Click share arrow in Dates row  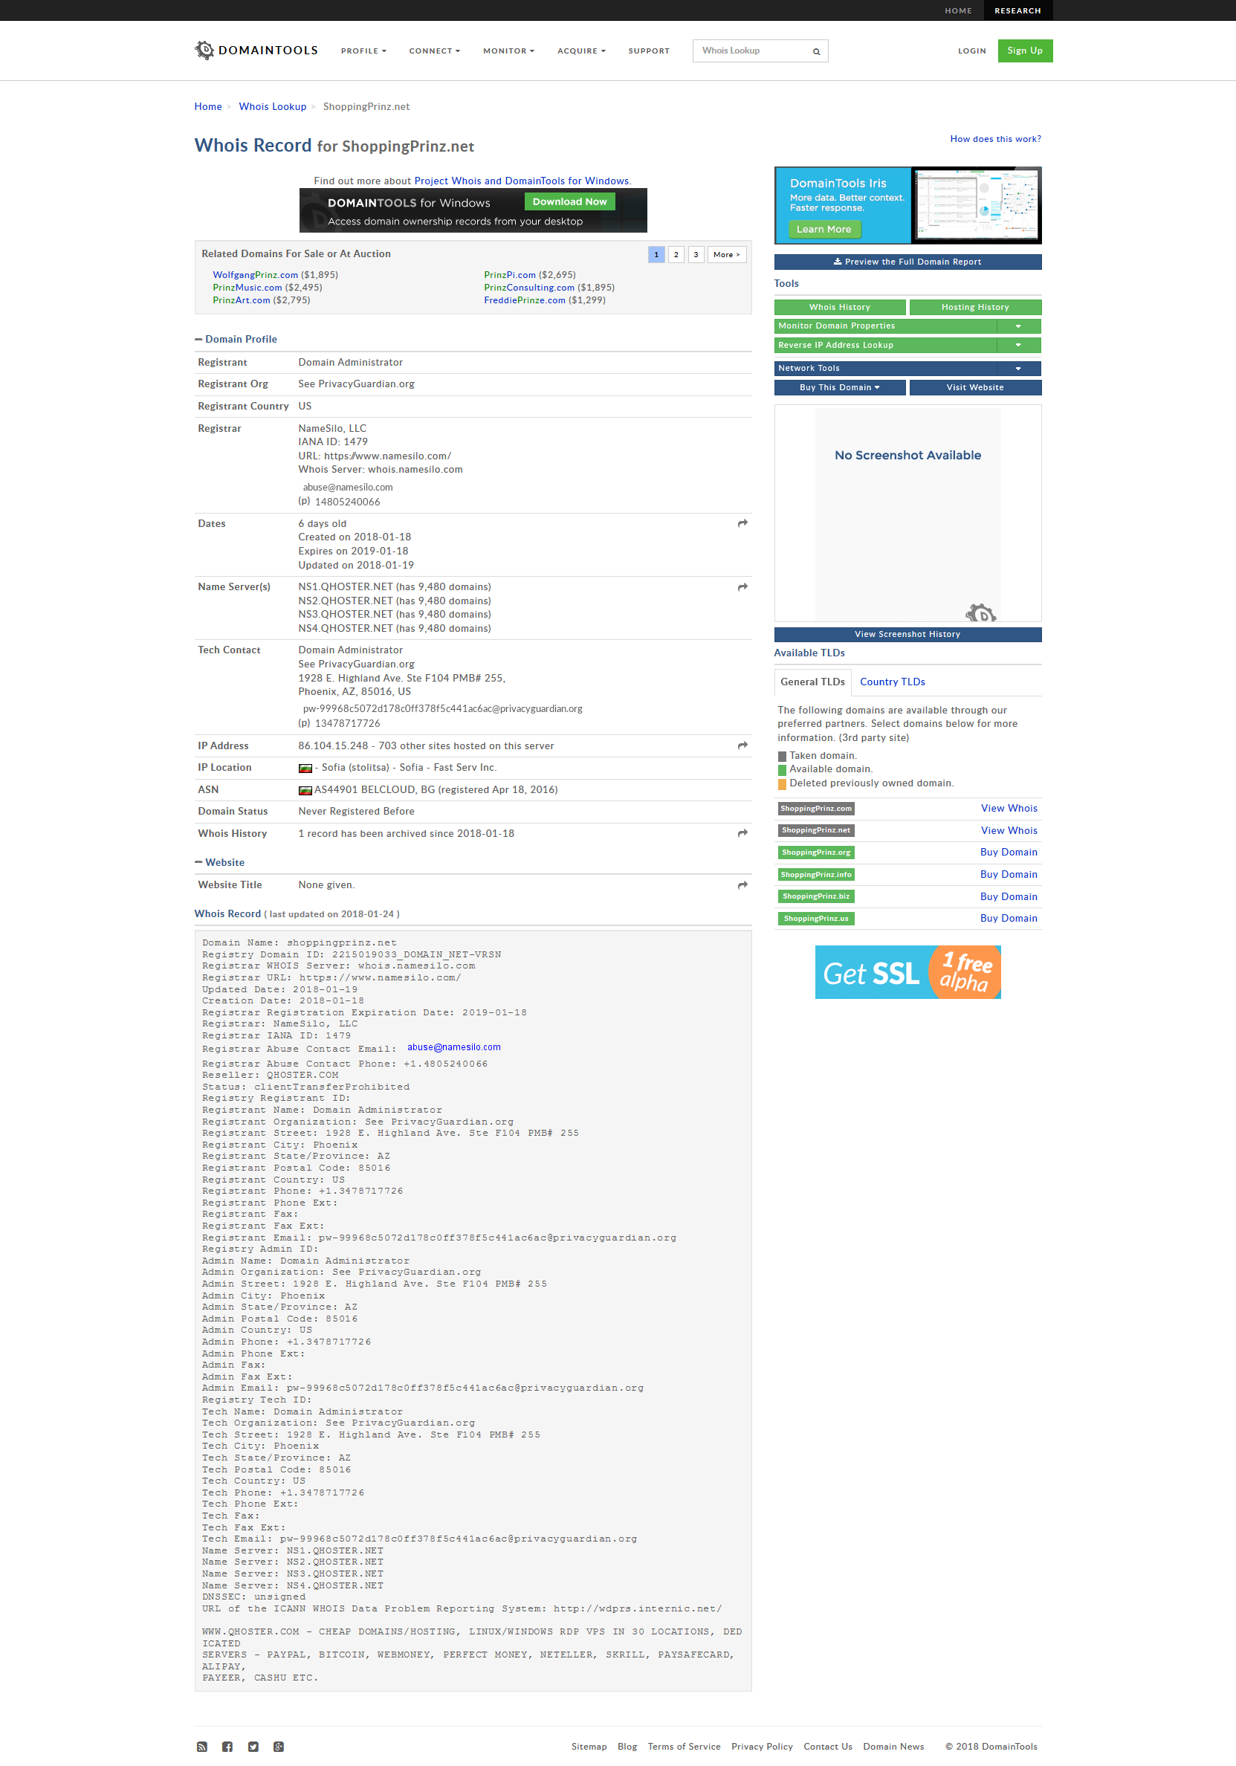[x=742, y=523]
